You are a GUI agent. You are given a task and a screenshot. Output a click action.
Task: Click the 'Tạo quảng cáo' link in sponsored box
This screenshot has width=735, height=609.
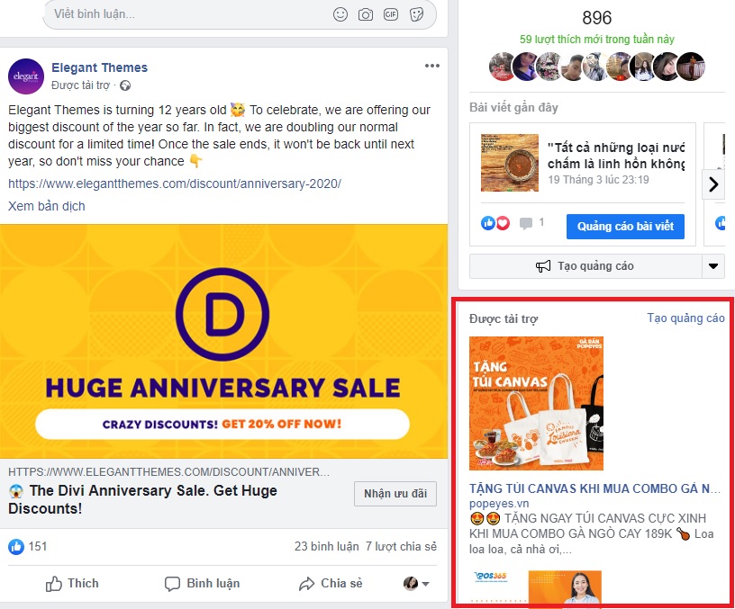(685, 318)
